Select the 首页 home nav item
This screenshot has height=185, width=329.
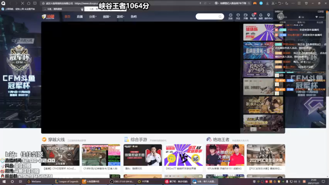click(67, 16)
